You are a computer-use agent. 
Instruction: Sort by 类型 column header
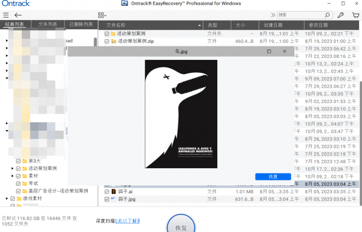pos(217,25)
